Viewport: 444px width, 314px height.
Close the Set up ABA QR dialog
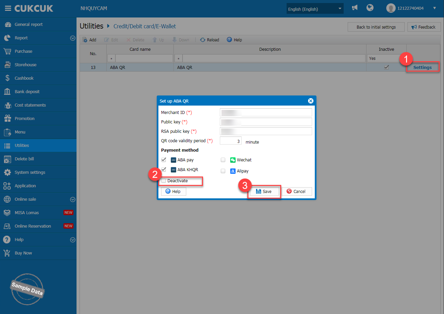tap(311, 101)
